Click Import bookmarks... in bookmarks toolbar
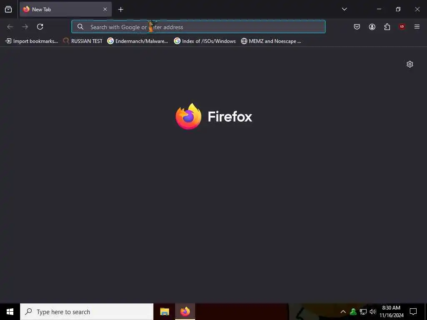The height and width of the screenshot is (320, 427). coord(32,41)
